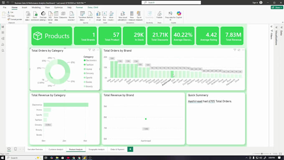Viewport: 284px width, 160px height.
Task: Add a new report page
Action: coord(130,149)
